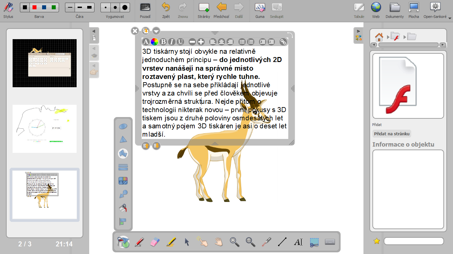The width and height of the screenshot is (453, 254).
Task: Undo with the Zpět button
Action: (166, 10)
